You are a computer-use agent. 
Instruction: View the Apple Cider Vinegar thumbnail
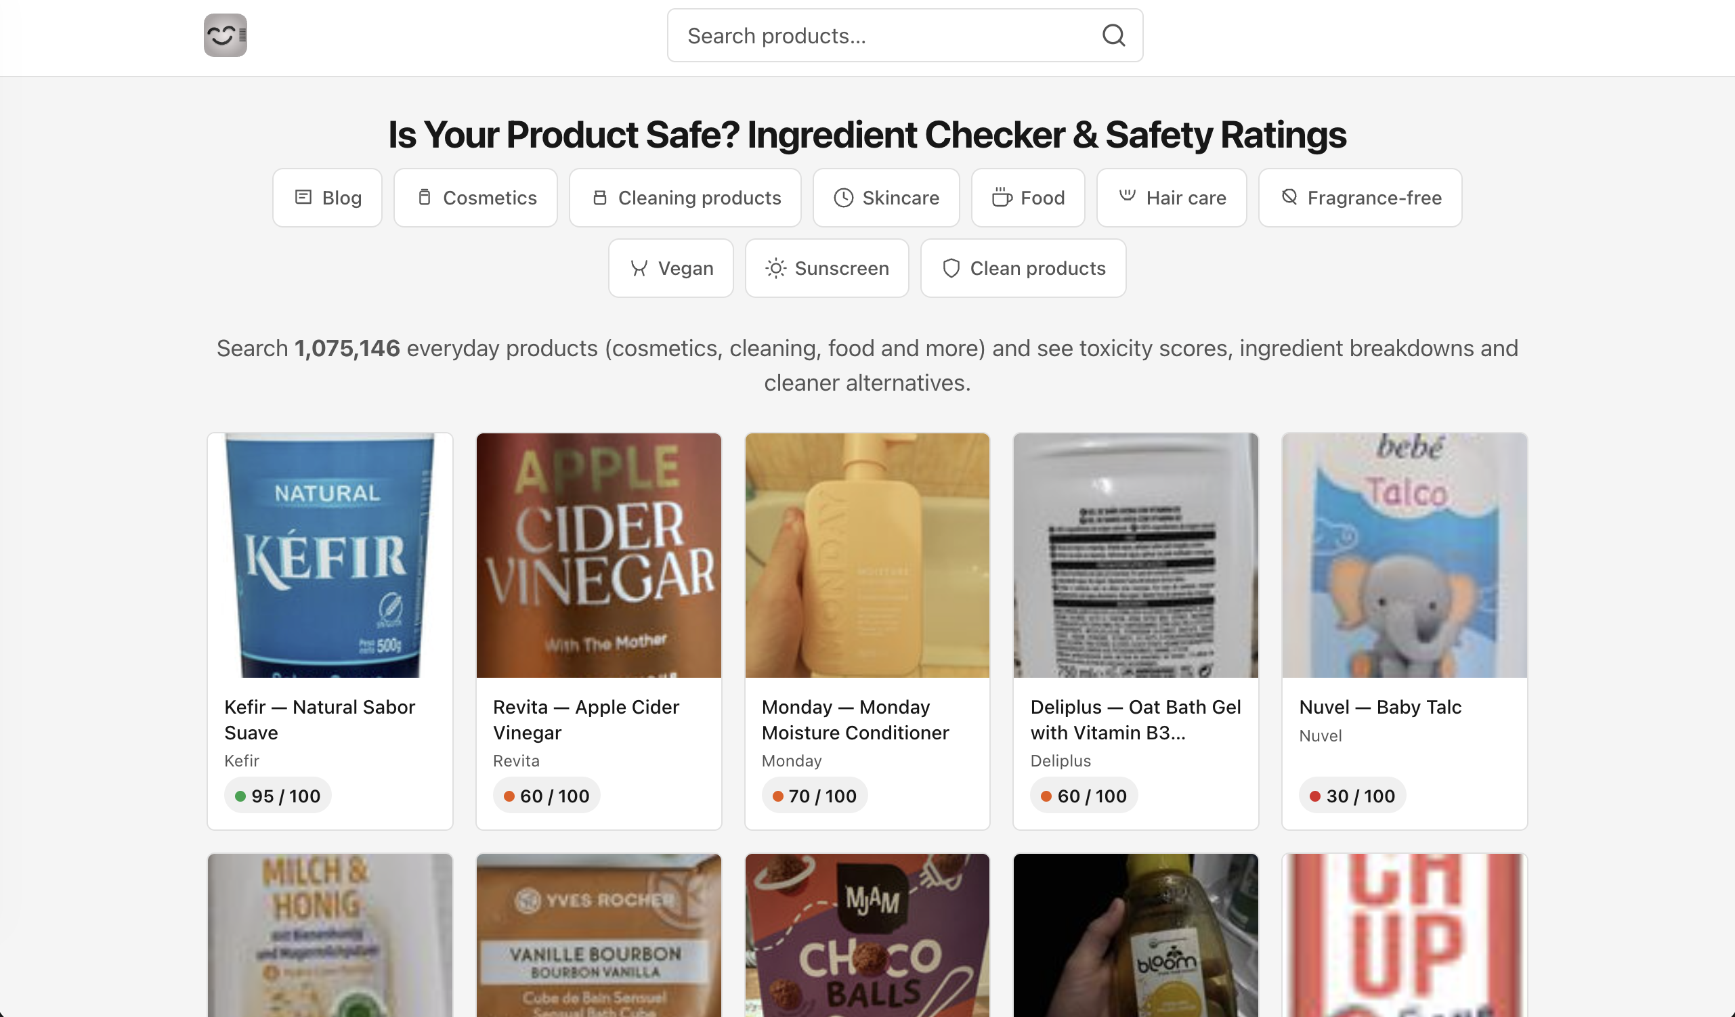[598, 555]
